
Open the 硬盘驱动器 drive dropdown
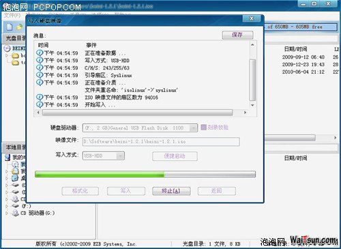click(x=193, y=128)
